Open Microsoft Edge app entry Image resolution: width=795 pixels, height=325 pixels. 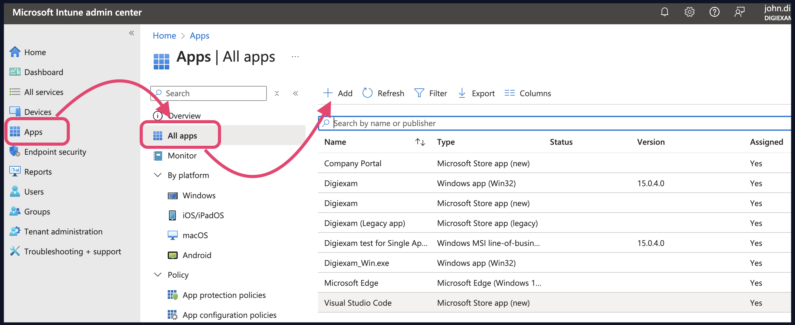(351, 283)
